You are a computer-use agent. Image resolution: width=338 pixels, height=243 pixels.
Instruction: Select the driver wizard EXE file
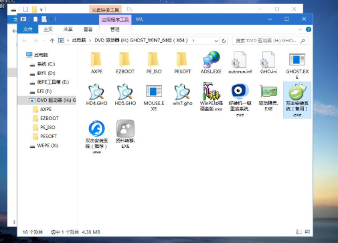268,98
